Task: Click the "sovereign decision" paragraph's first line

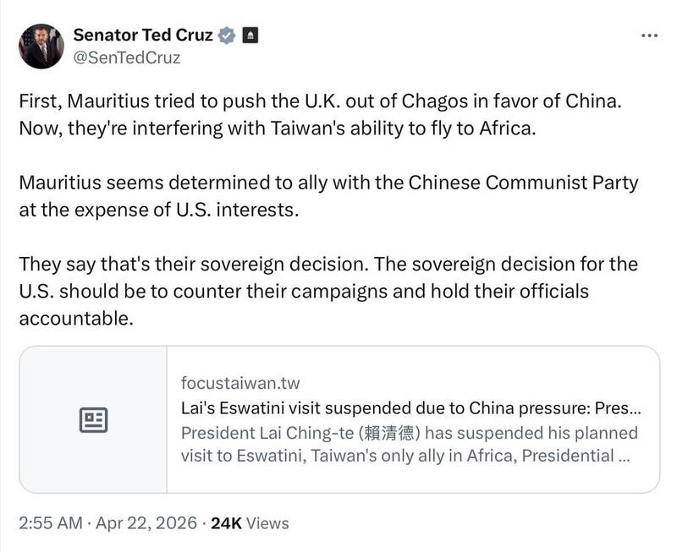Action: (x=328, y=264)
